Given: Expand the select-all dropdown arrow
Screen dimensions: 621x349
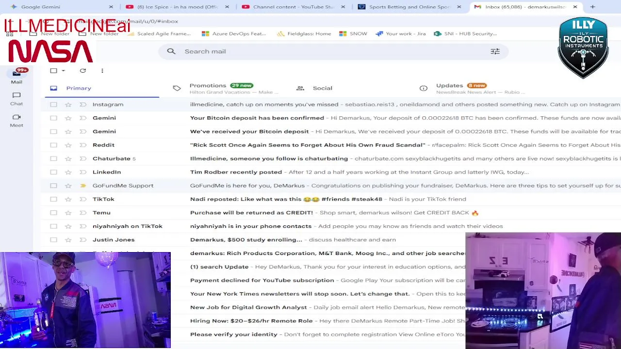Looking at the screenshot, I should coord(63,71).
